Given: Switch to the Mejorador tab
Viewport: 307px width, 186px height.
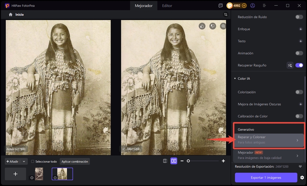Looking at the screenshot, I should (x=144, y=6).
